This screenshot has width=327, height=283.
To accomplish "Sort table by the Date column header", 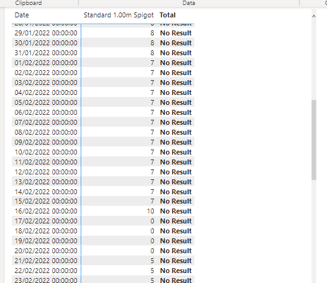I will pos(22,15).
